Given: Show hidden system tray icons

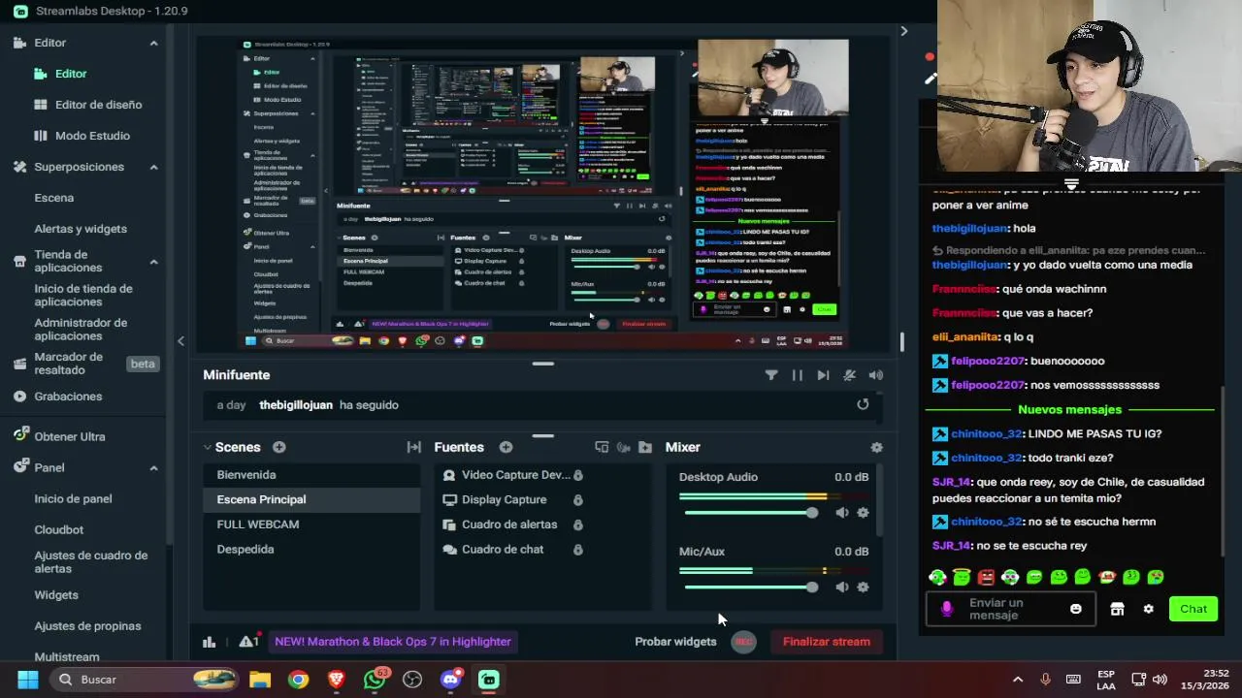Looking at the screenshot, I should (1018, 680).
